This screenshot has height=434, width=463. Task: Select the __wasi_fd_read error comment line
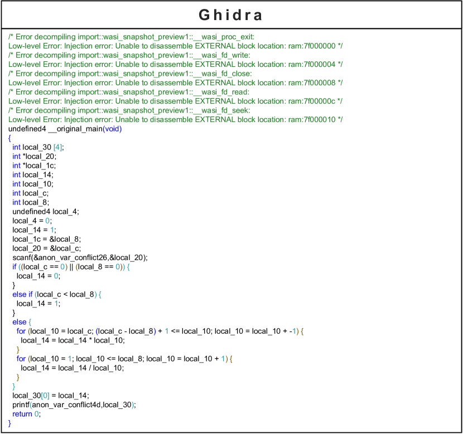pyautogui.click(x=129, y=92)
